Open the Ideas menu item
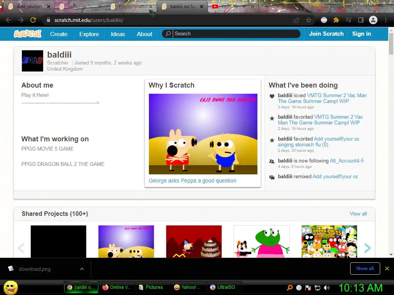This screenshot has width=394, height=295. (x=118, y=34)
